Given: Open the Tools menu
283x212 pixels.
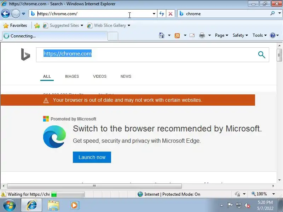Looking at the screenshot, I should point(260,35).
